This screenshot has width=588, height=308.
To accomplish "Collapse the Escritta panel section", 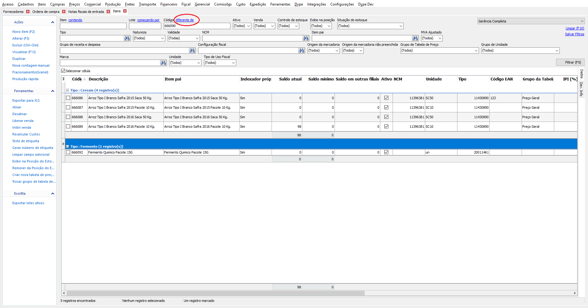I will (x=53, y=193).
